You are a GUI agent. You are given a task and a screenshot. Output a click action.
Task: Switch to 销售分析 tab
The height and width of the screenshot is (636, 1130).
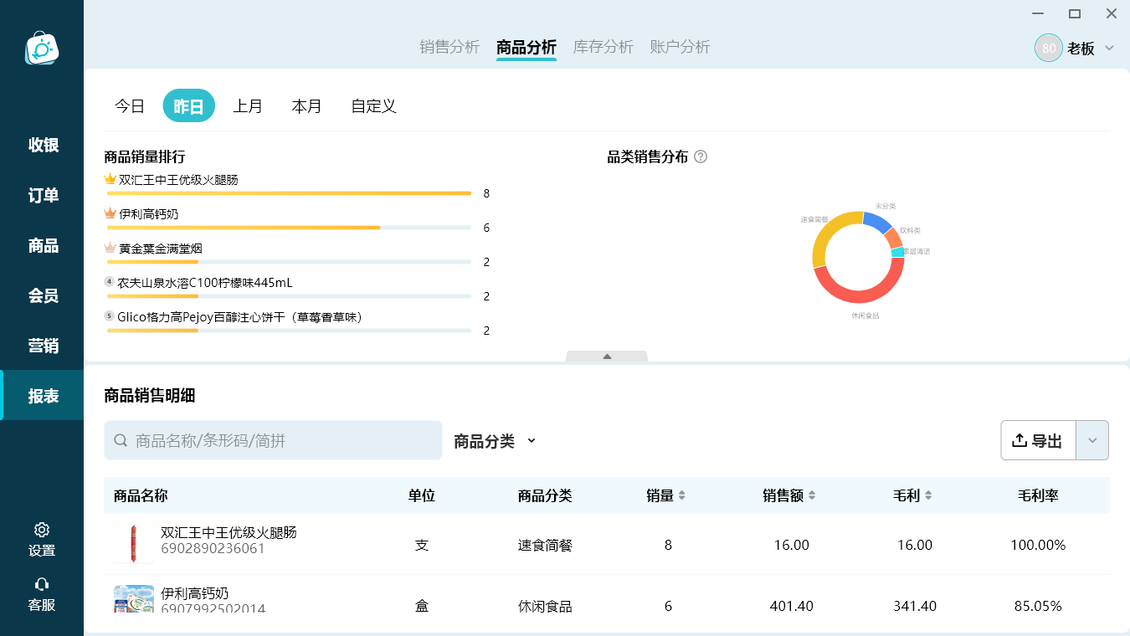click(x=449, y=47)
